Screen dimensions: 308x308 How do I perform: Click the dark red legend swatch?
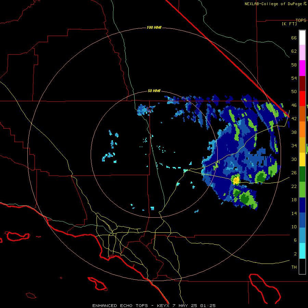[x=302, y=83]
